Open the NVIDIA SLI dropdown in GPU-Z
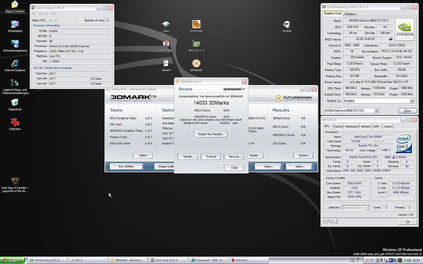 pyautogui.click(x=412, y=101)
